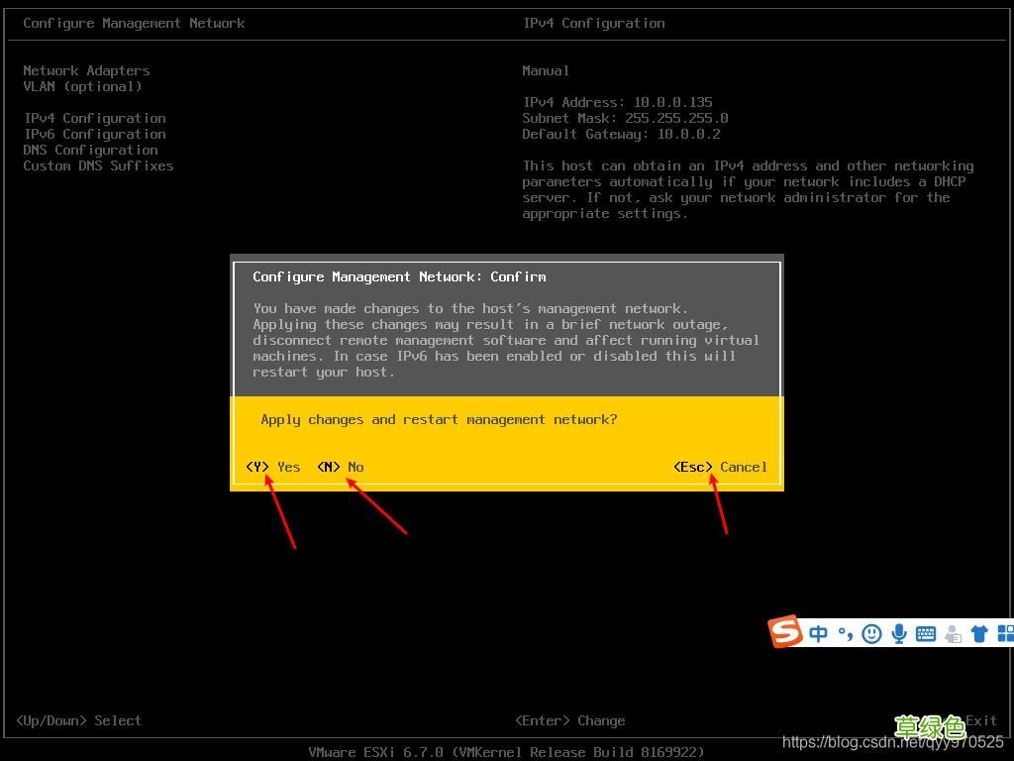Cancel the management network confirmation dialog

tap(720, 467)
